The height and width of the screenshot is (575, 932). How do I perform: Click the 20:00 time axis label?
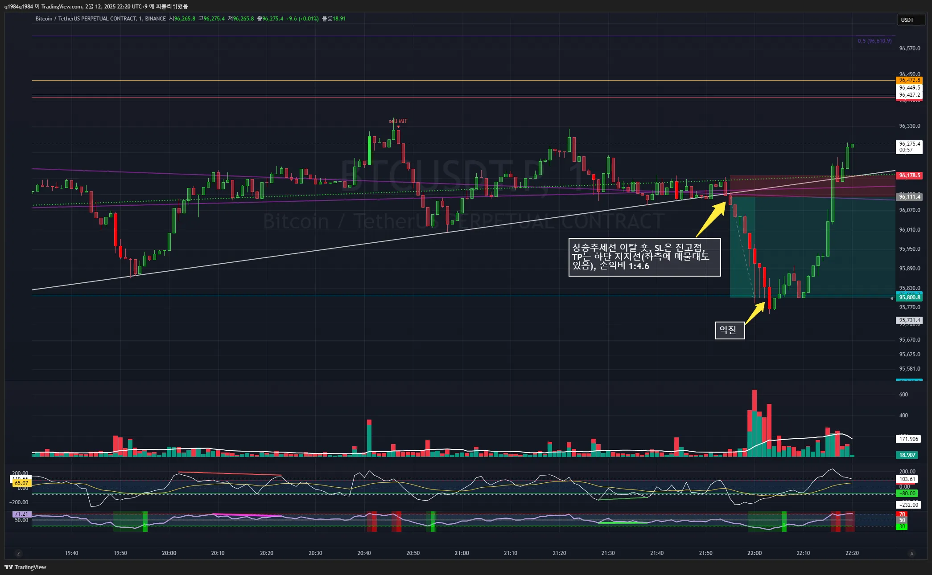169,553
